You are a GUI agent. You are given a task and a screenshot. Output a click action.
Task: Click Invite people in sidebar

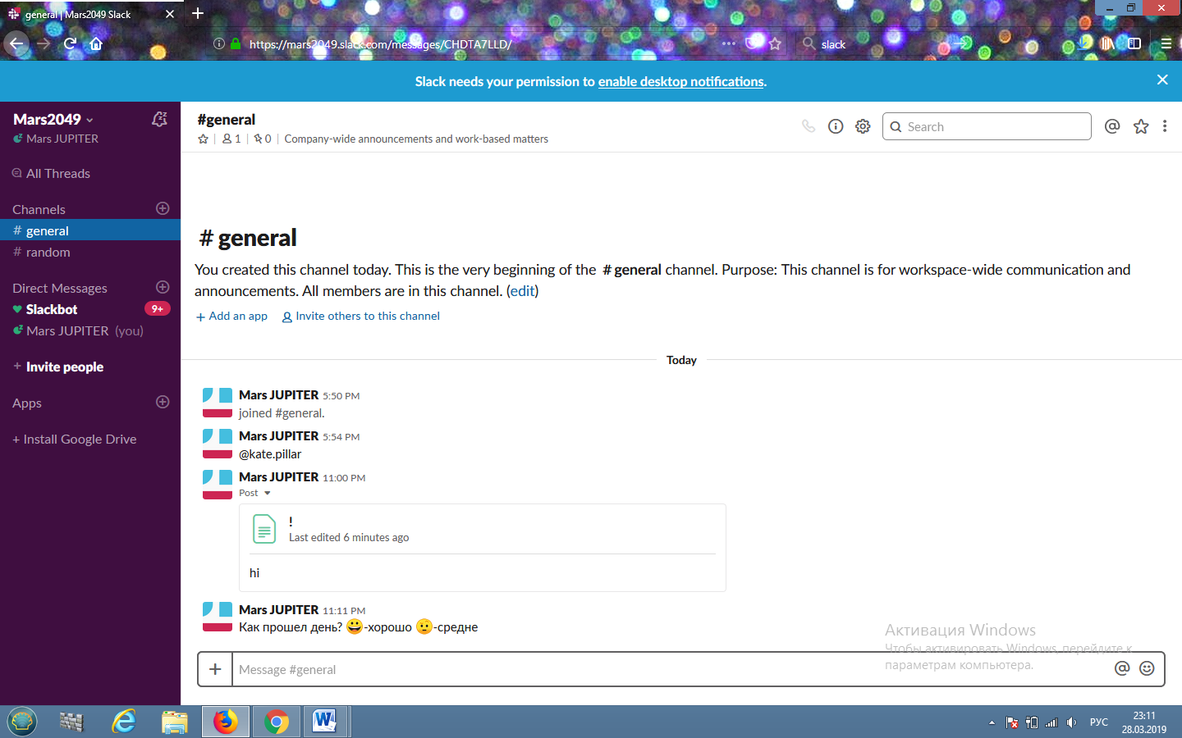point(64,367)
